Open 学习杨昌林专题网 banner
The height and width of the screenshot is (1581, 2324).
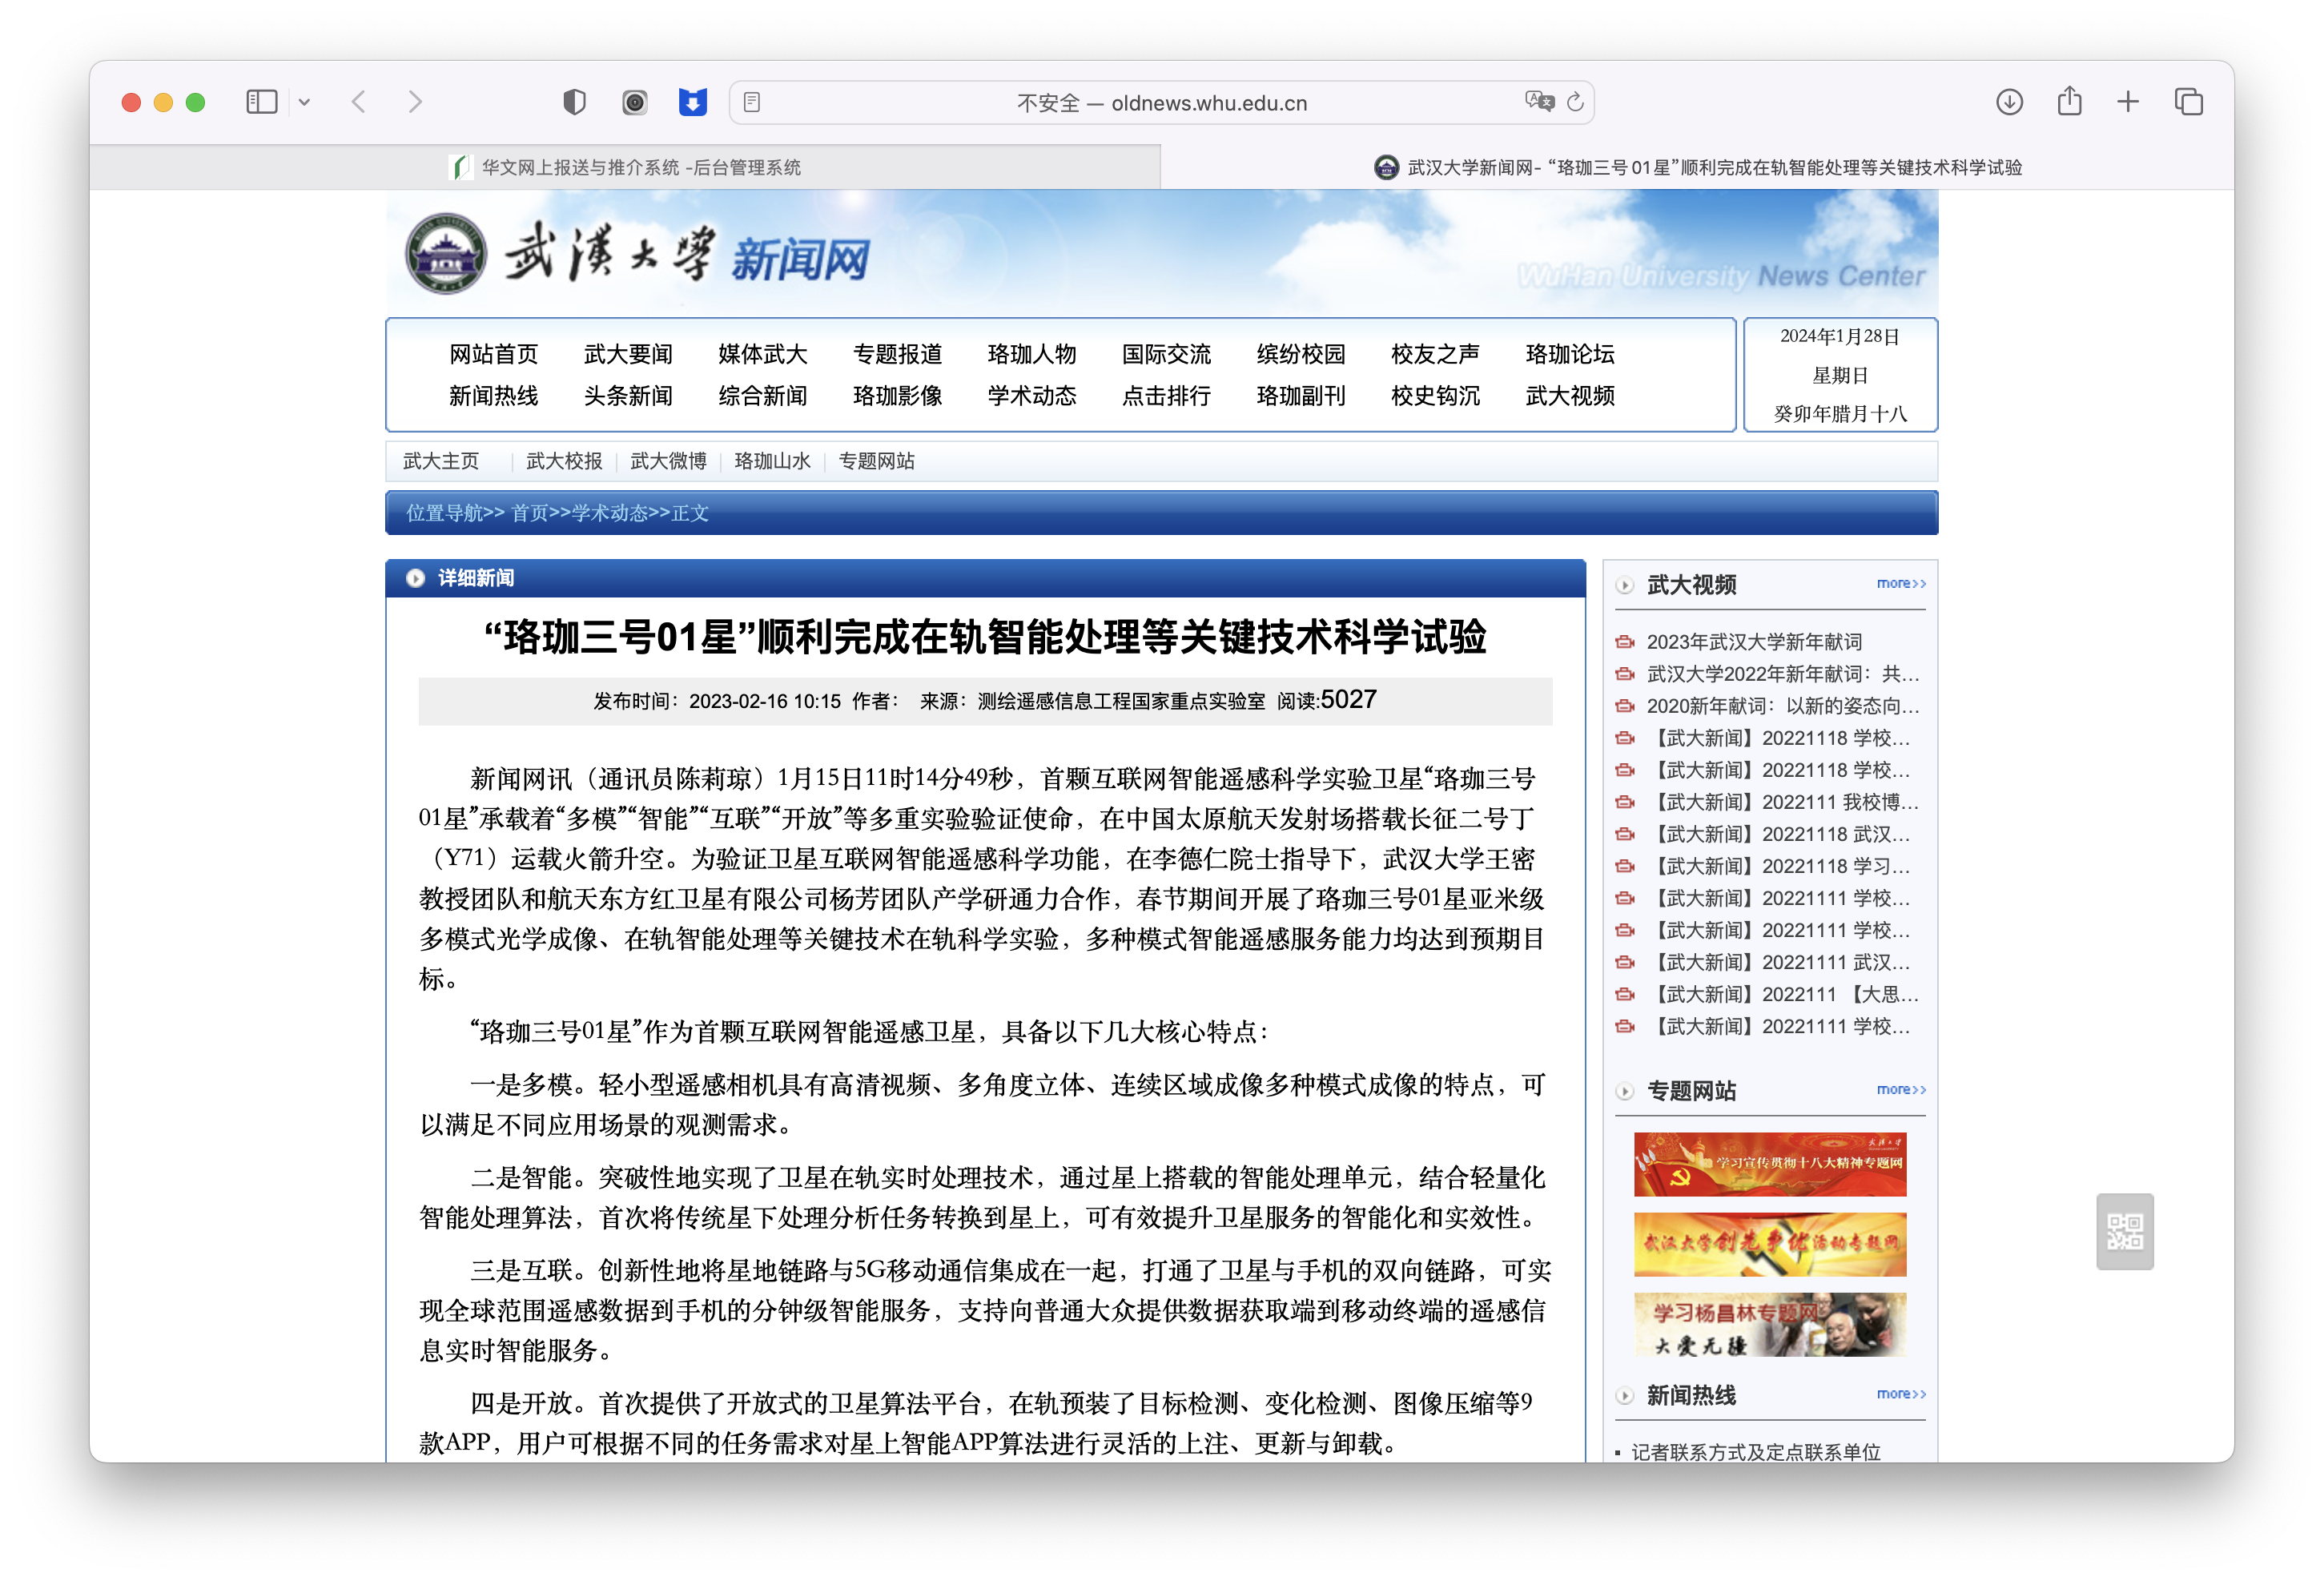[1770, 1324]
